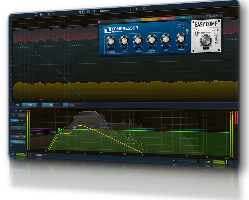Click the save preset floppy icon
This screenshot has height=200, width=249.
click(36, 14)
